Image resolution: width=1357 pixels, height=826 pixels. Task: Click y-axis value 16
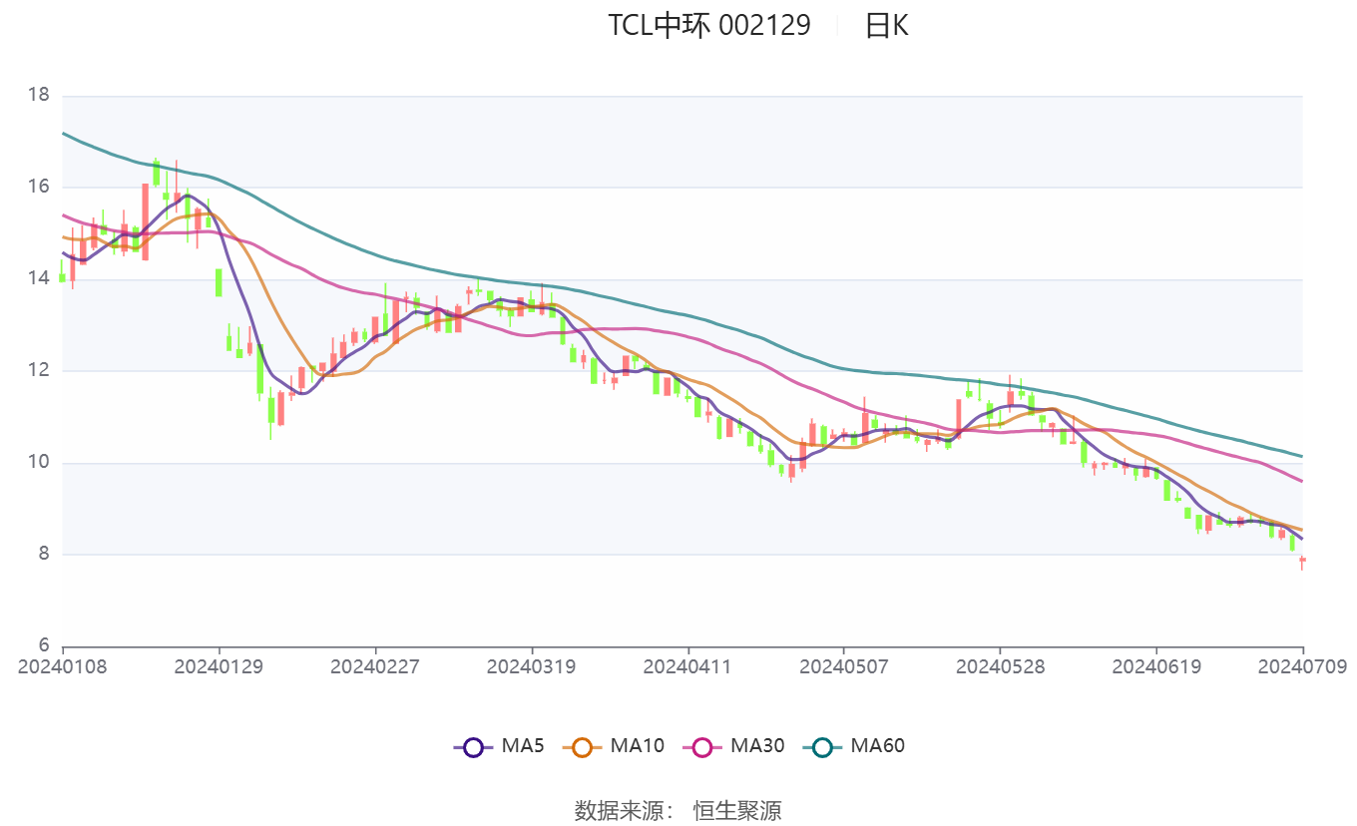pyautogui.click(x=39, y=188)
